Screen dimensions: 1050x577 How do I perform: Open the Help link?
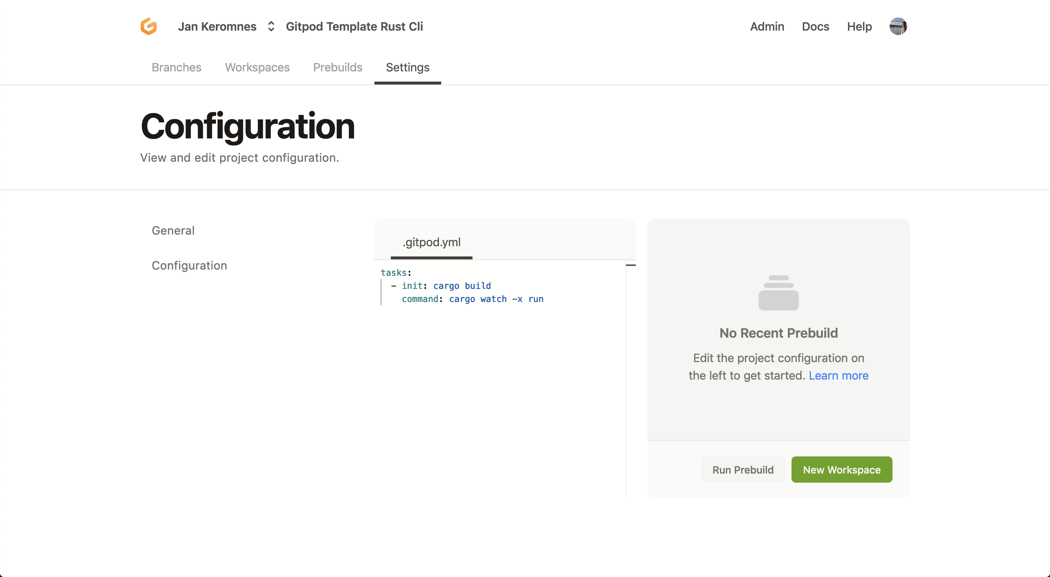[859, 27]
